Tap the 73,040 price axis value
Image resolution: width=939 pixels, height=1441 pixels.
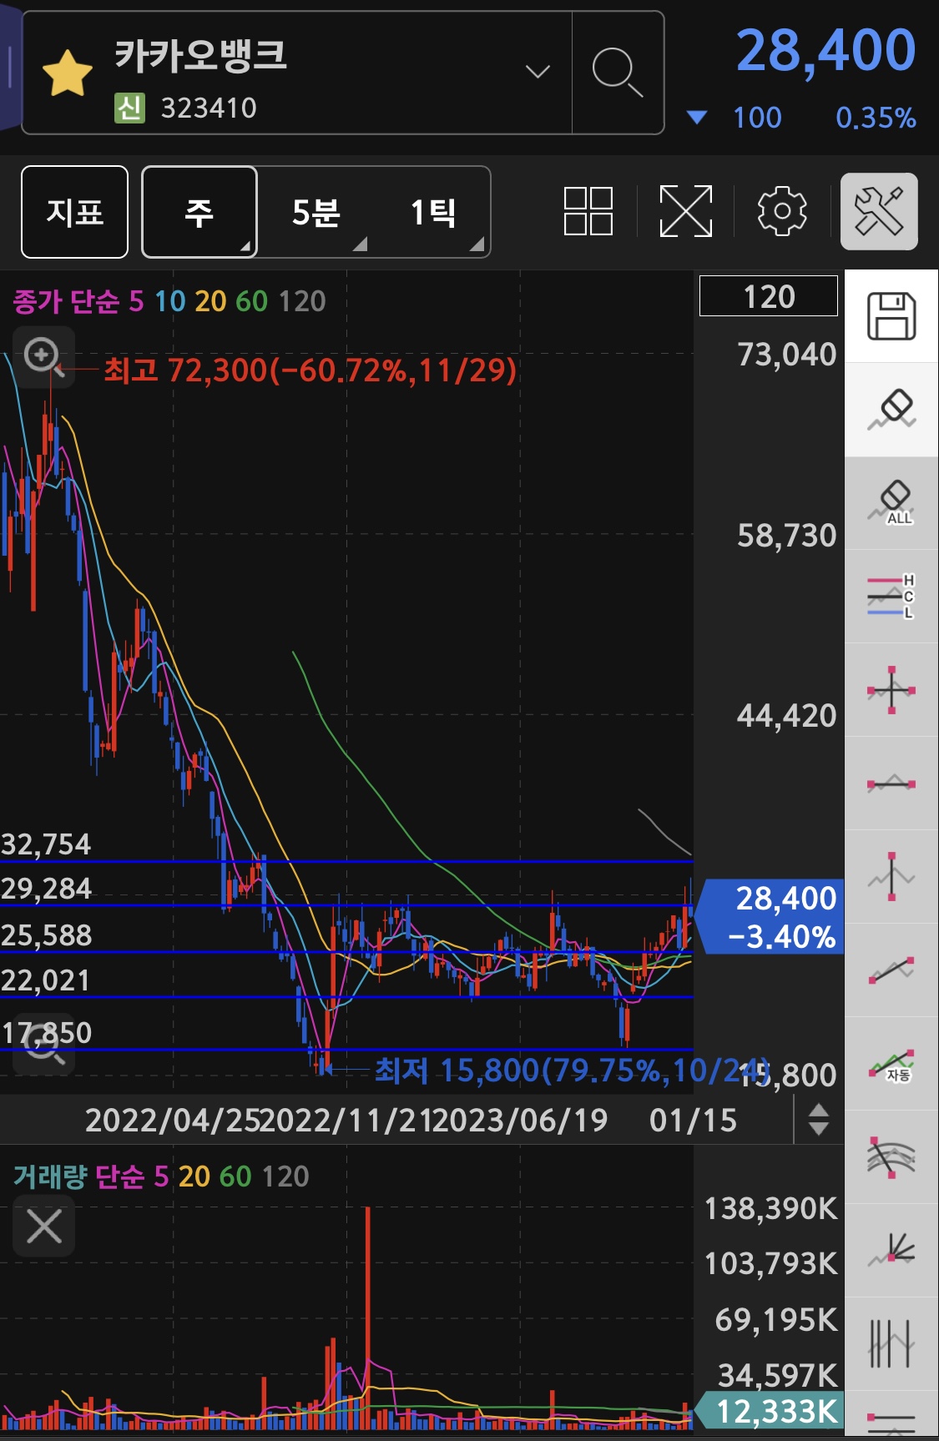(786, 355)
